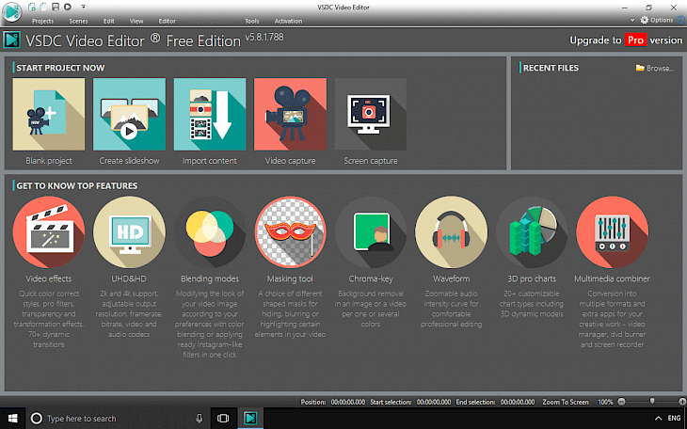
Task: Click the 3D pro charts title text
Action: pos(532,278)
